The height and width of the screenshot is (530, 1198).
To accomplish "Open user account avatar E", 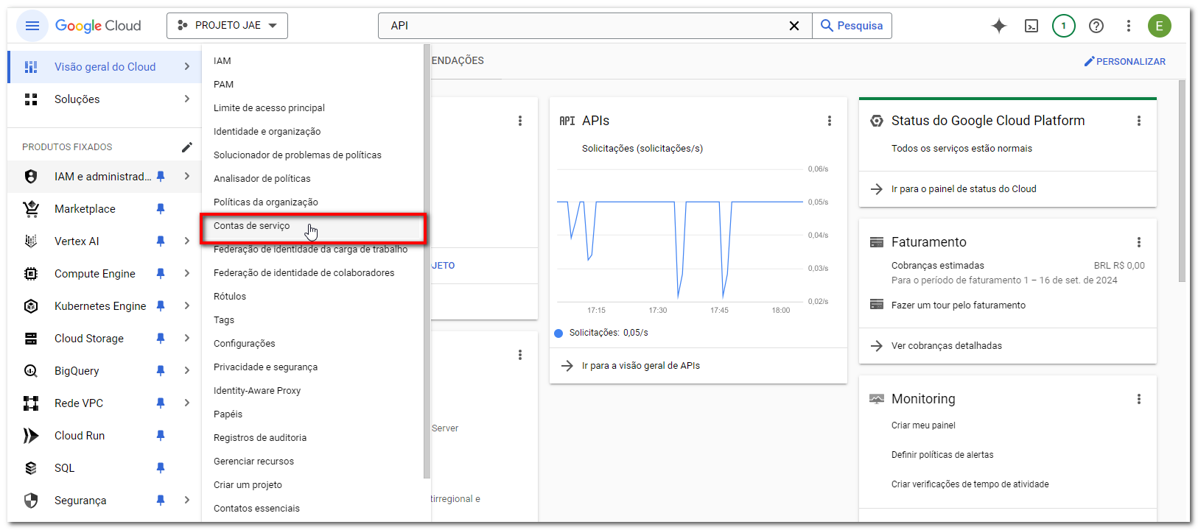I will click(x=1159, y=26).
